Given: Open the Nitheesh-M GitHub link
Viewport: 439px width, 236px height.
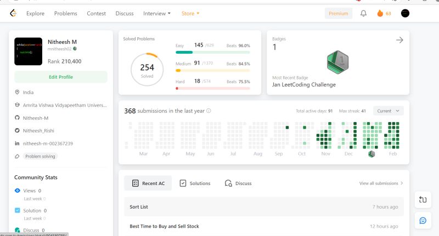Looking at the screenshot, I should [36, 118].
